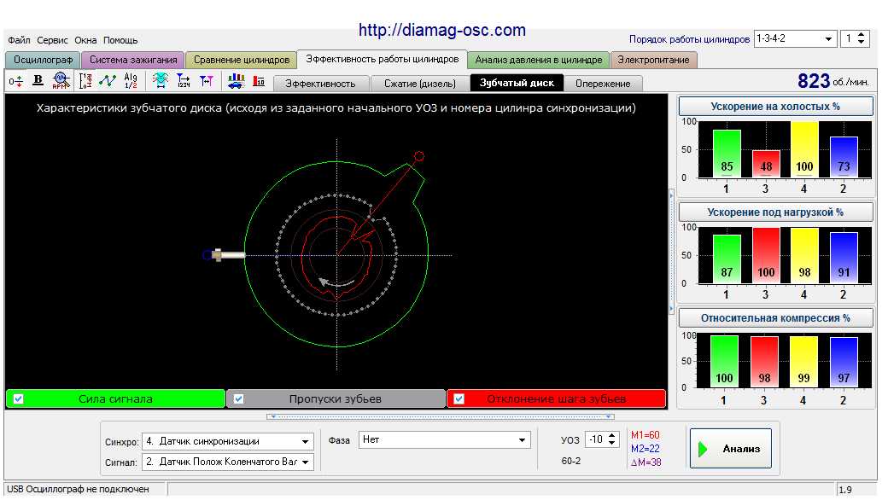Decrease the cylinder number stepper at top right
This screenshot has height=500, width=888.
point(861,43)
